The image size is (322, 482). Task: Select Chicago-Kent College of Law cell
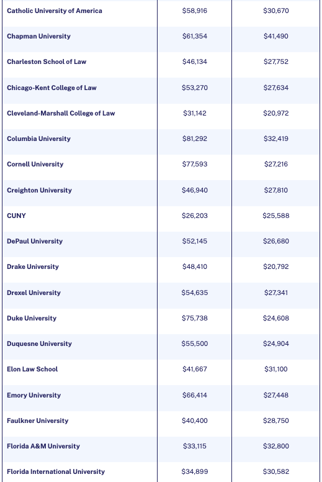51,88
